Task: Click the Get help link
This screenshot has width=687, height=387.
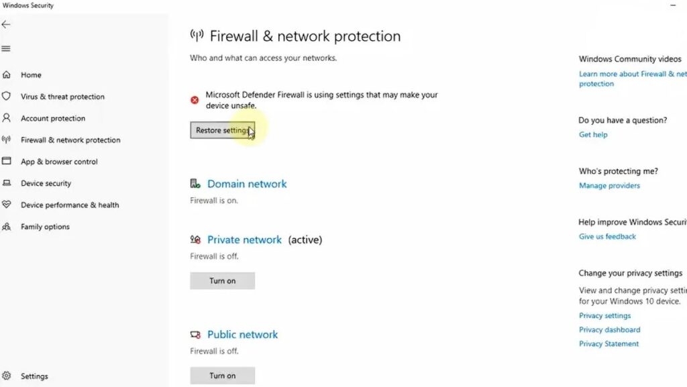Action: [x=593, y=135]
